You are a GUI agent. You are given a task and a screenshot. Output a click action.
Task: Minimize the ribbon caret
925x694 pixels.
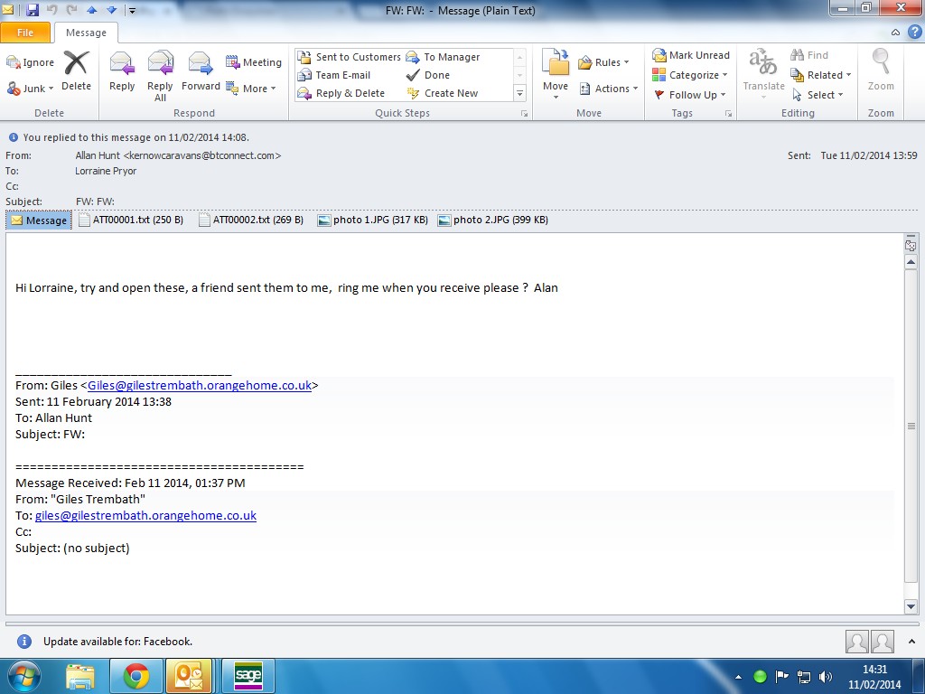click(x=895, y=33)
